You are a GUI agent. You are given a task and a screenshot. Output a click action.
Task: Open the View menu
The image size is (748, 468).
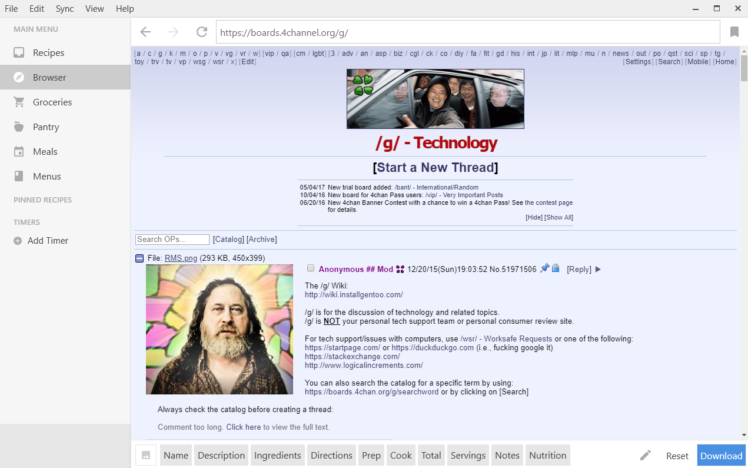tap(94, 9)
